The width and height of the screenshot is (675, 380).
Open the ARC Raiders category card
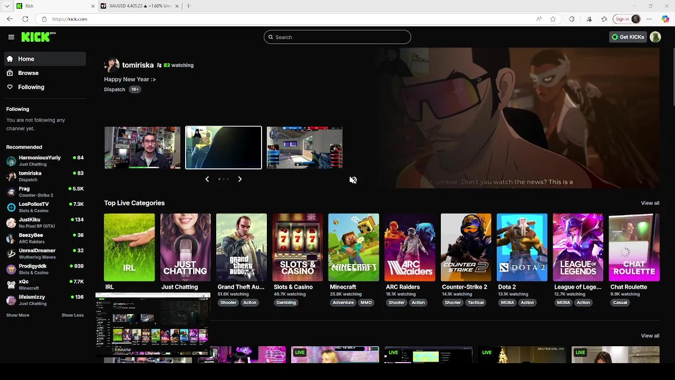point(410,248)
